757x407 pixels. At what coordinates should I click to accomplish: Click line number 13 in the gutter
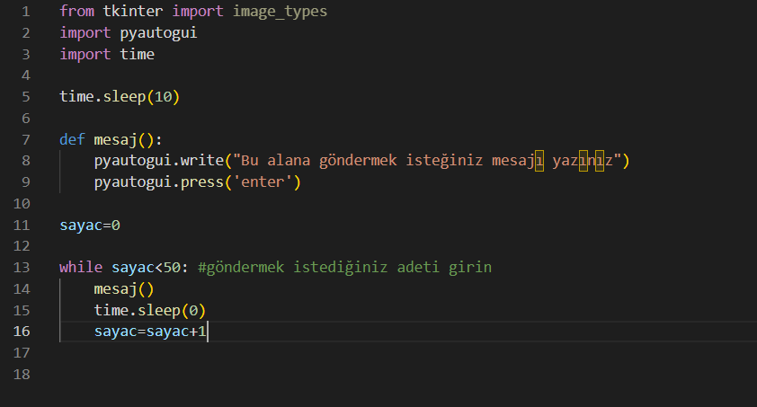(x=22, y=267)
